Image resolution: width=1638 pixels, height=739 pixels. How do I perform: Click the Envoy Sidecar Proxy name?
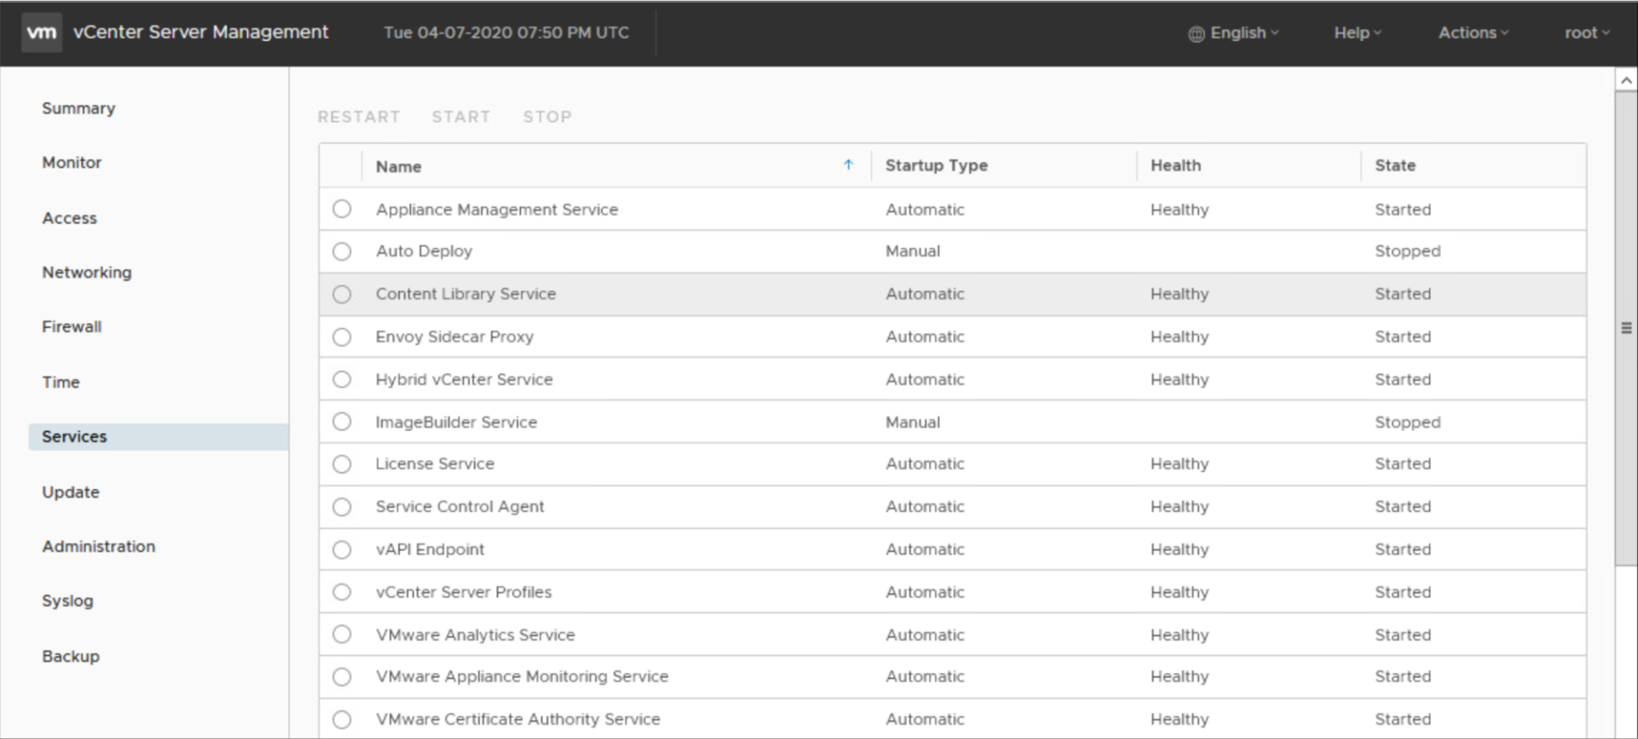455,337
